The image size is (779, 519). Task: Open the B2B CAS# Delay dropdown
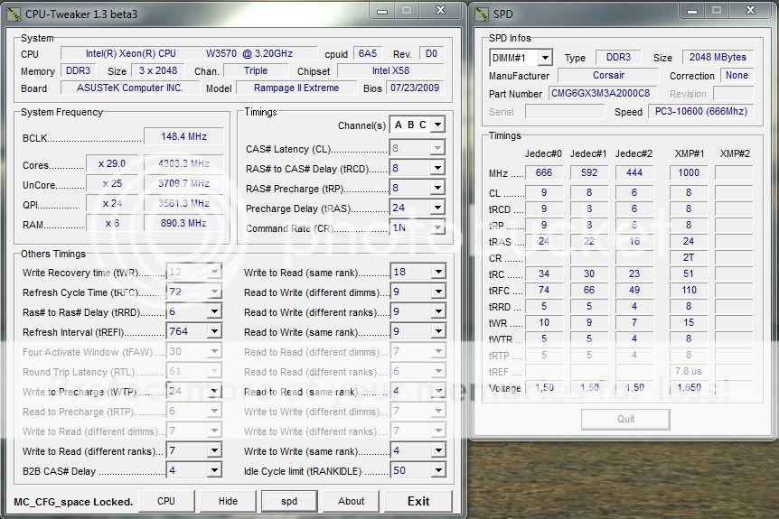214,471
